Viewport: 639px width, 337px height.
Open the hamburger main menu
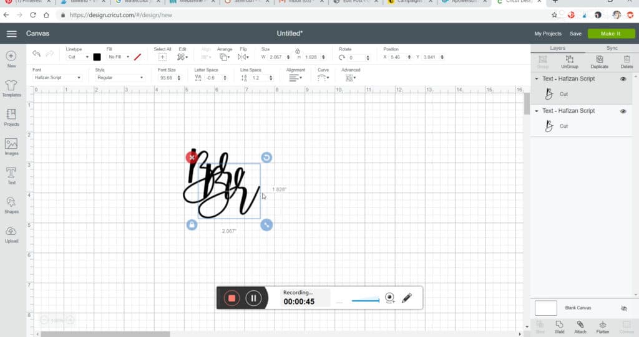point(12,34)
